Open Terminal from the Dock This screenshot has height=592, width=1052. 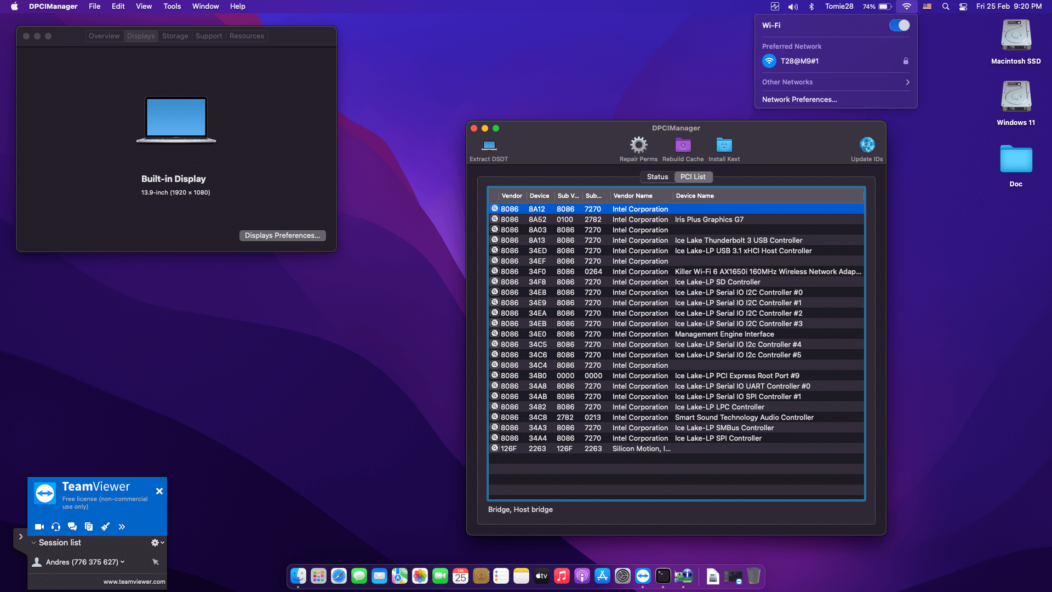click(663, 576)
